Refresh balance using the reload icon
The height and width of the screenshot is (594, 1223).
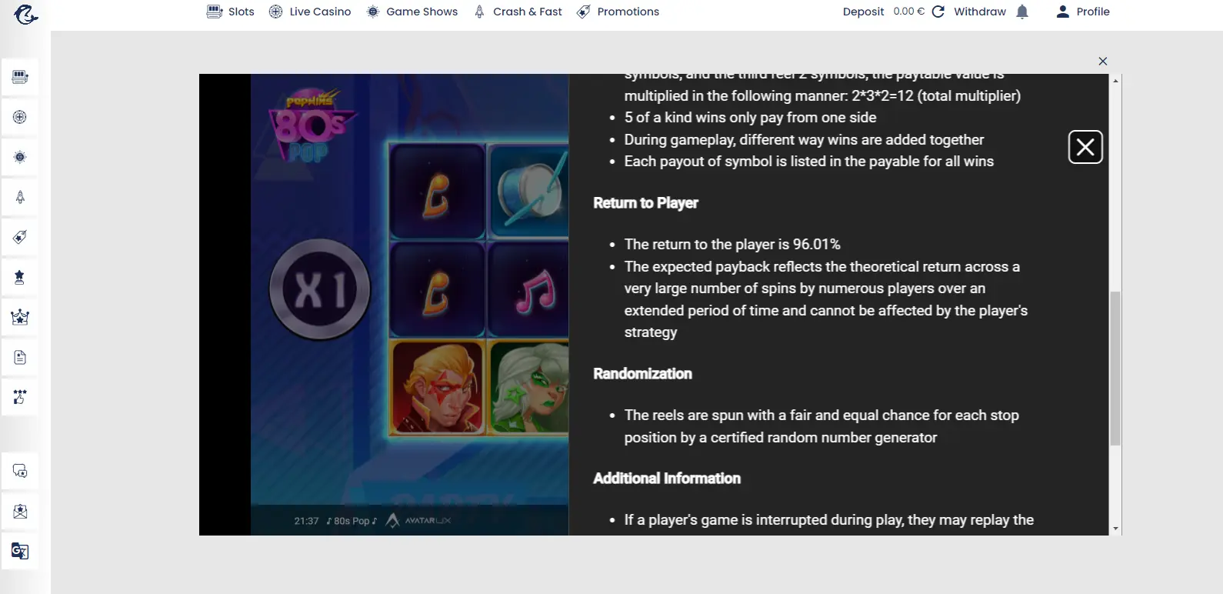pyautogui.click(x=938, y=12)
